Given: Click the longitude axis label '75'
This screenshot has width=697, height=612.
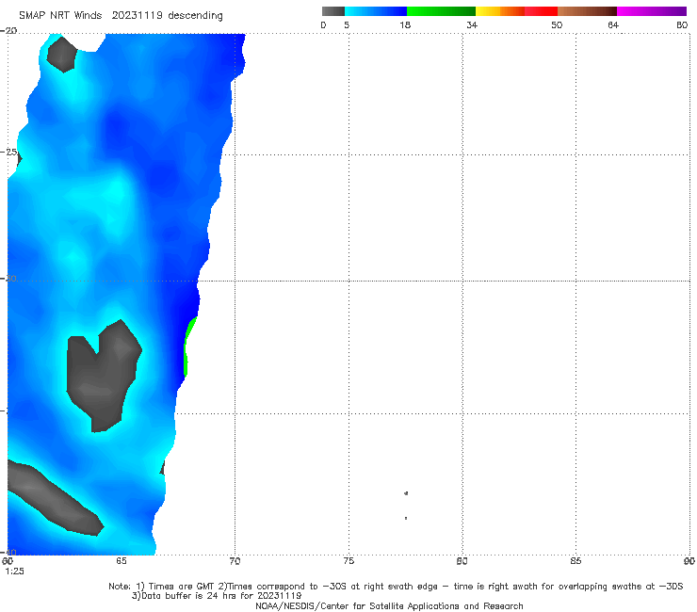Looking at the screenshot, I should 348,561.
